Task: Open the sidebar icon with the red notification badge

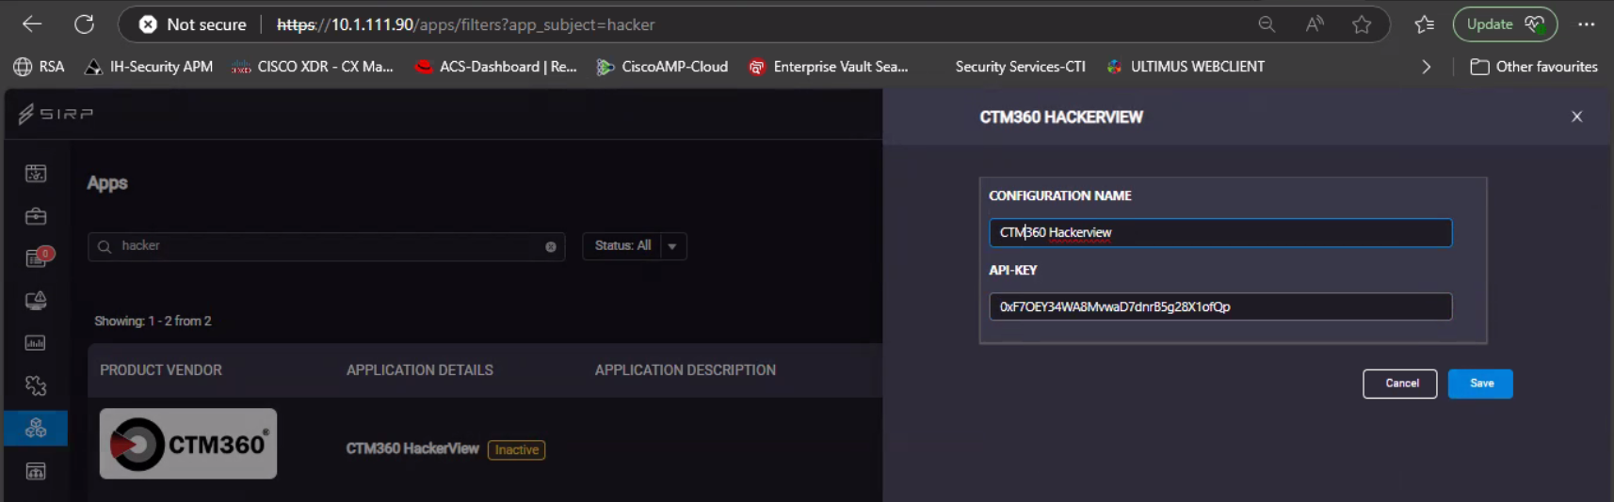Action: (38, 258)
